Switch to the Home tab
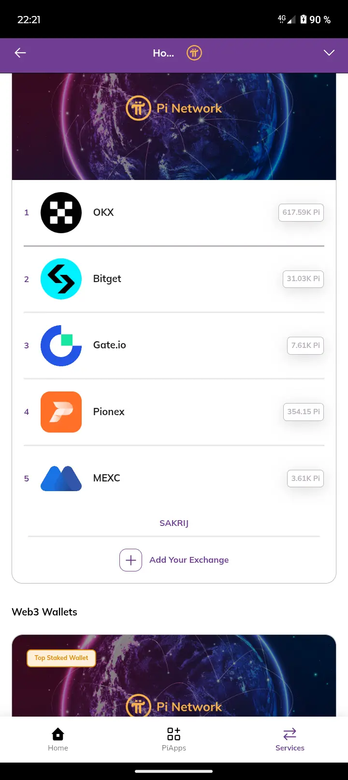The height and width of the screenshot is (780, 348). (58, 739)
